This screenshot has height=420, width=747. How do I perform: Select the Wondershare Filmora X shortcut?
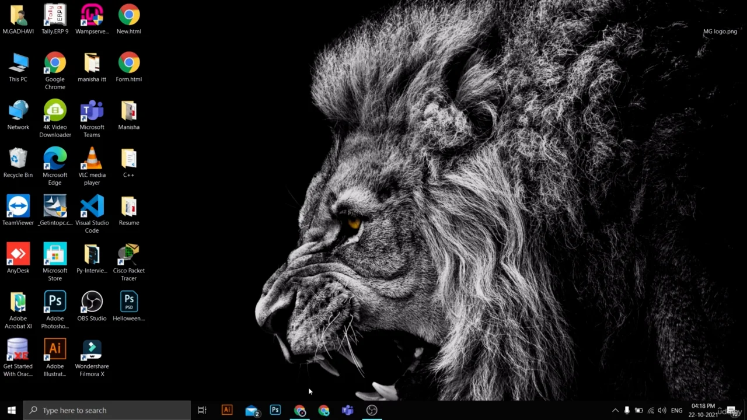tap(92, 358)
